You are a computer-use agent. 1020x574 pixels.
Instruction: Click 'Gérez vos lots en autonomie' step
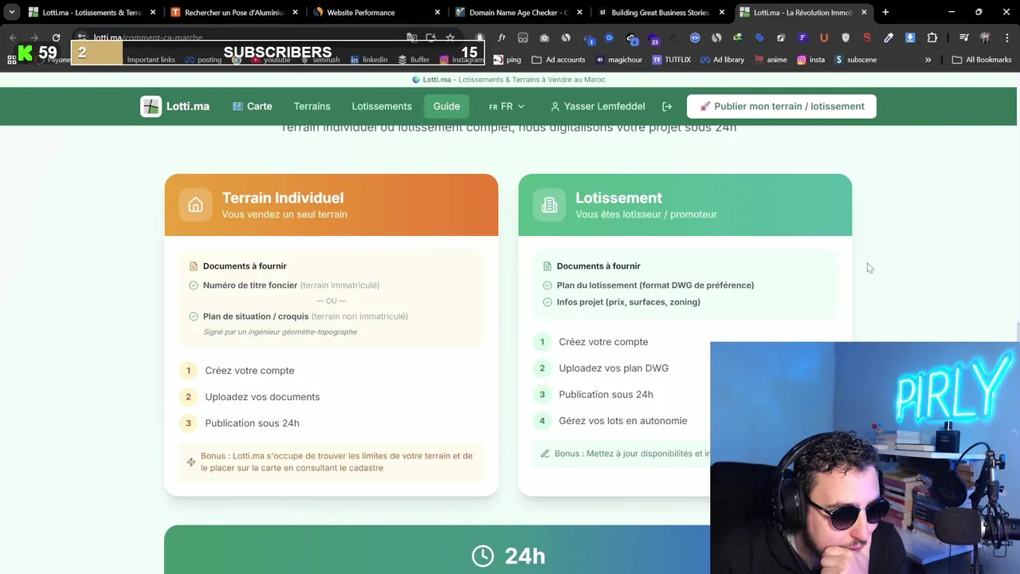point(622,421)
